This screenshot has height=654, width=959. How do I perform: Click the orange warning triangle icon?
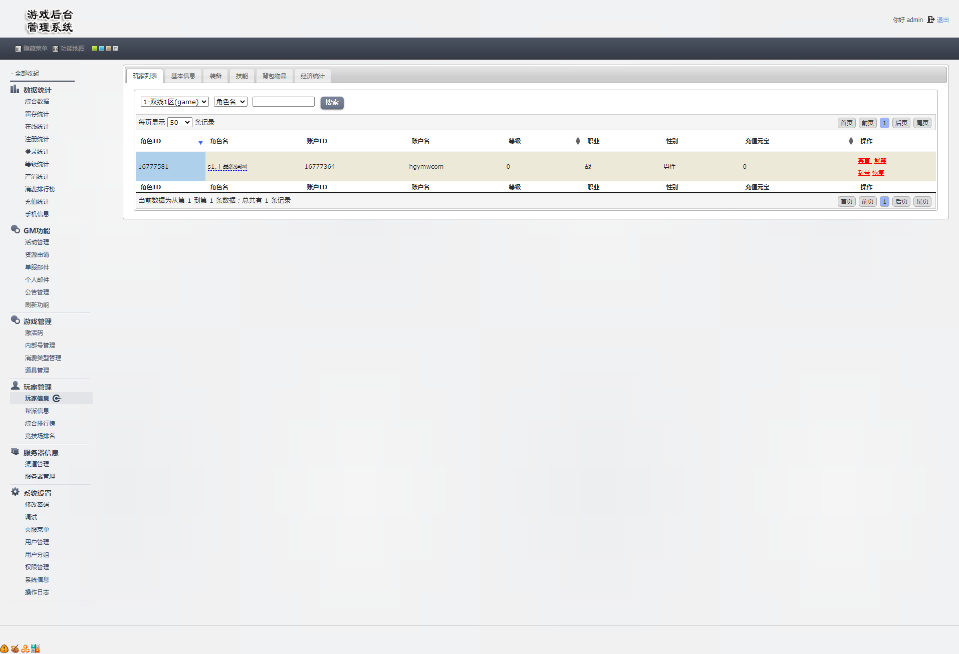click(x=5, y=648)
